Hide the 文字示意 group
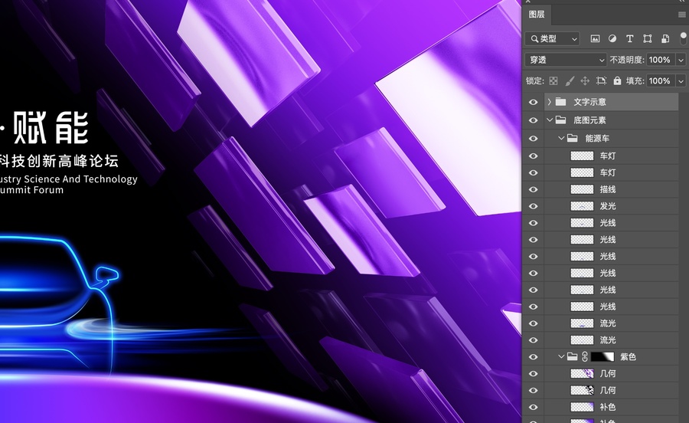The height and width of the screenshot is (423, 689). [533, 102]
